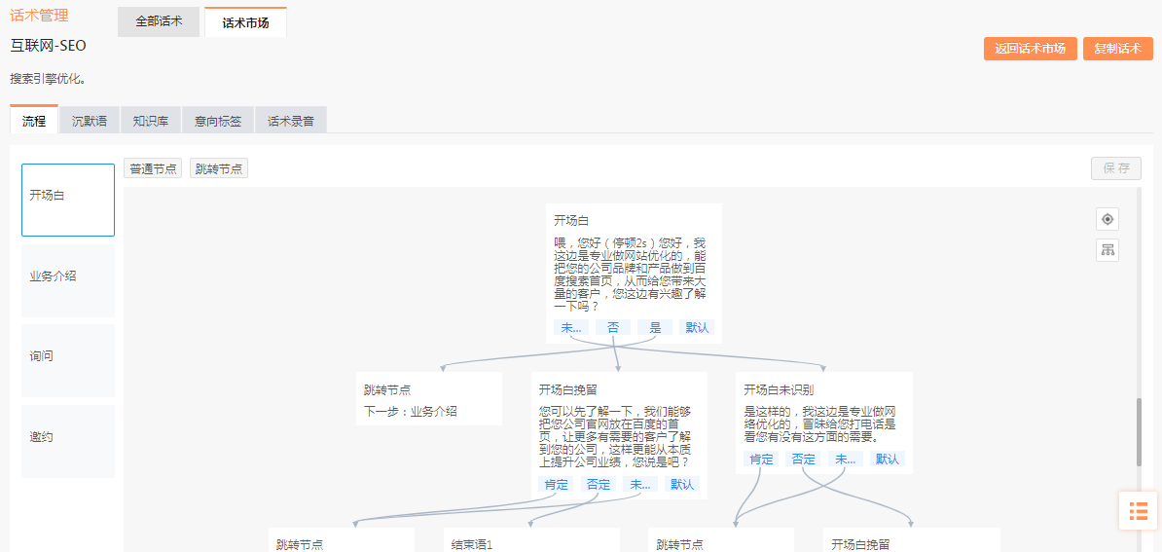Screen dimensions: 1162x552
Task: Switch to the 意向标签 tab
Action: tap(218, 121)
